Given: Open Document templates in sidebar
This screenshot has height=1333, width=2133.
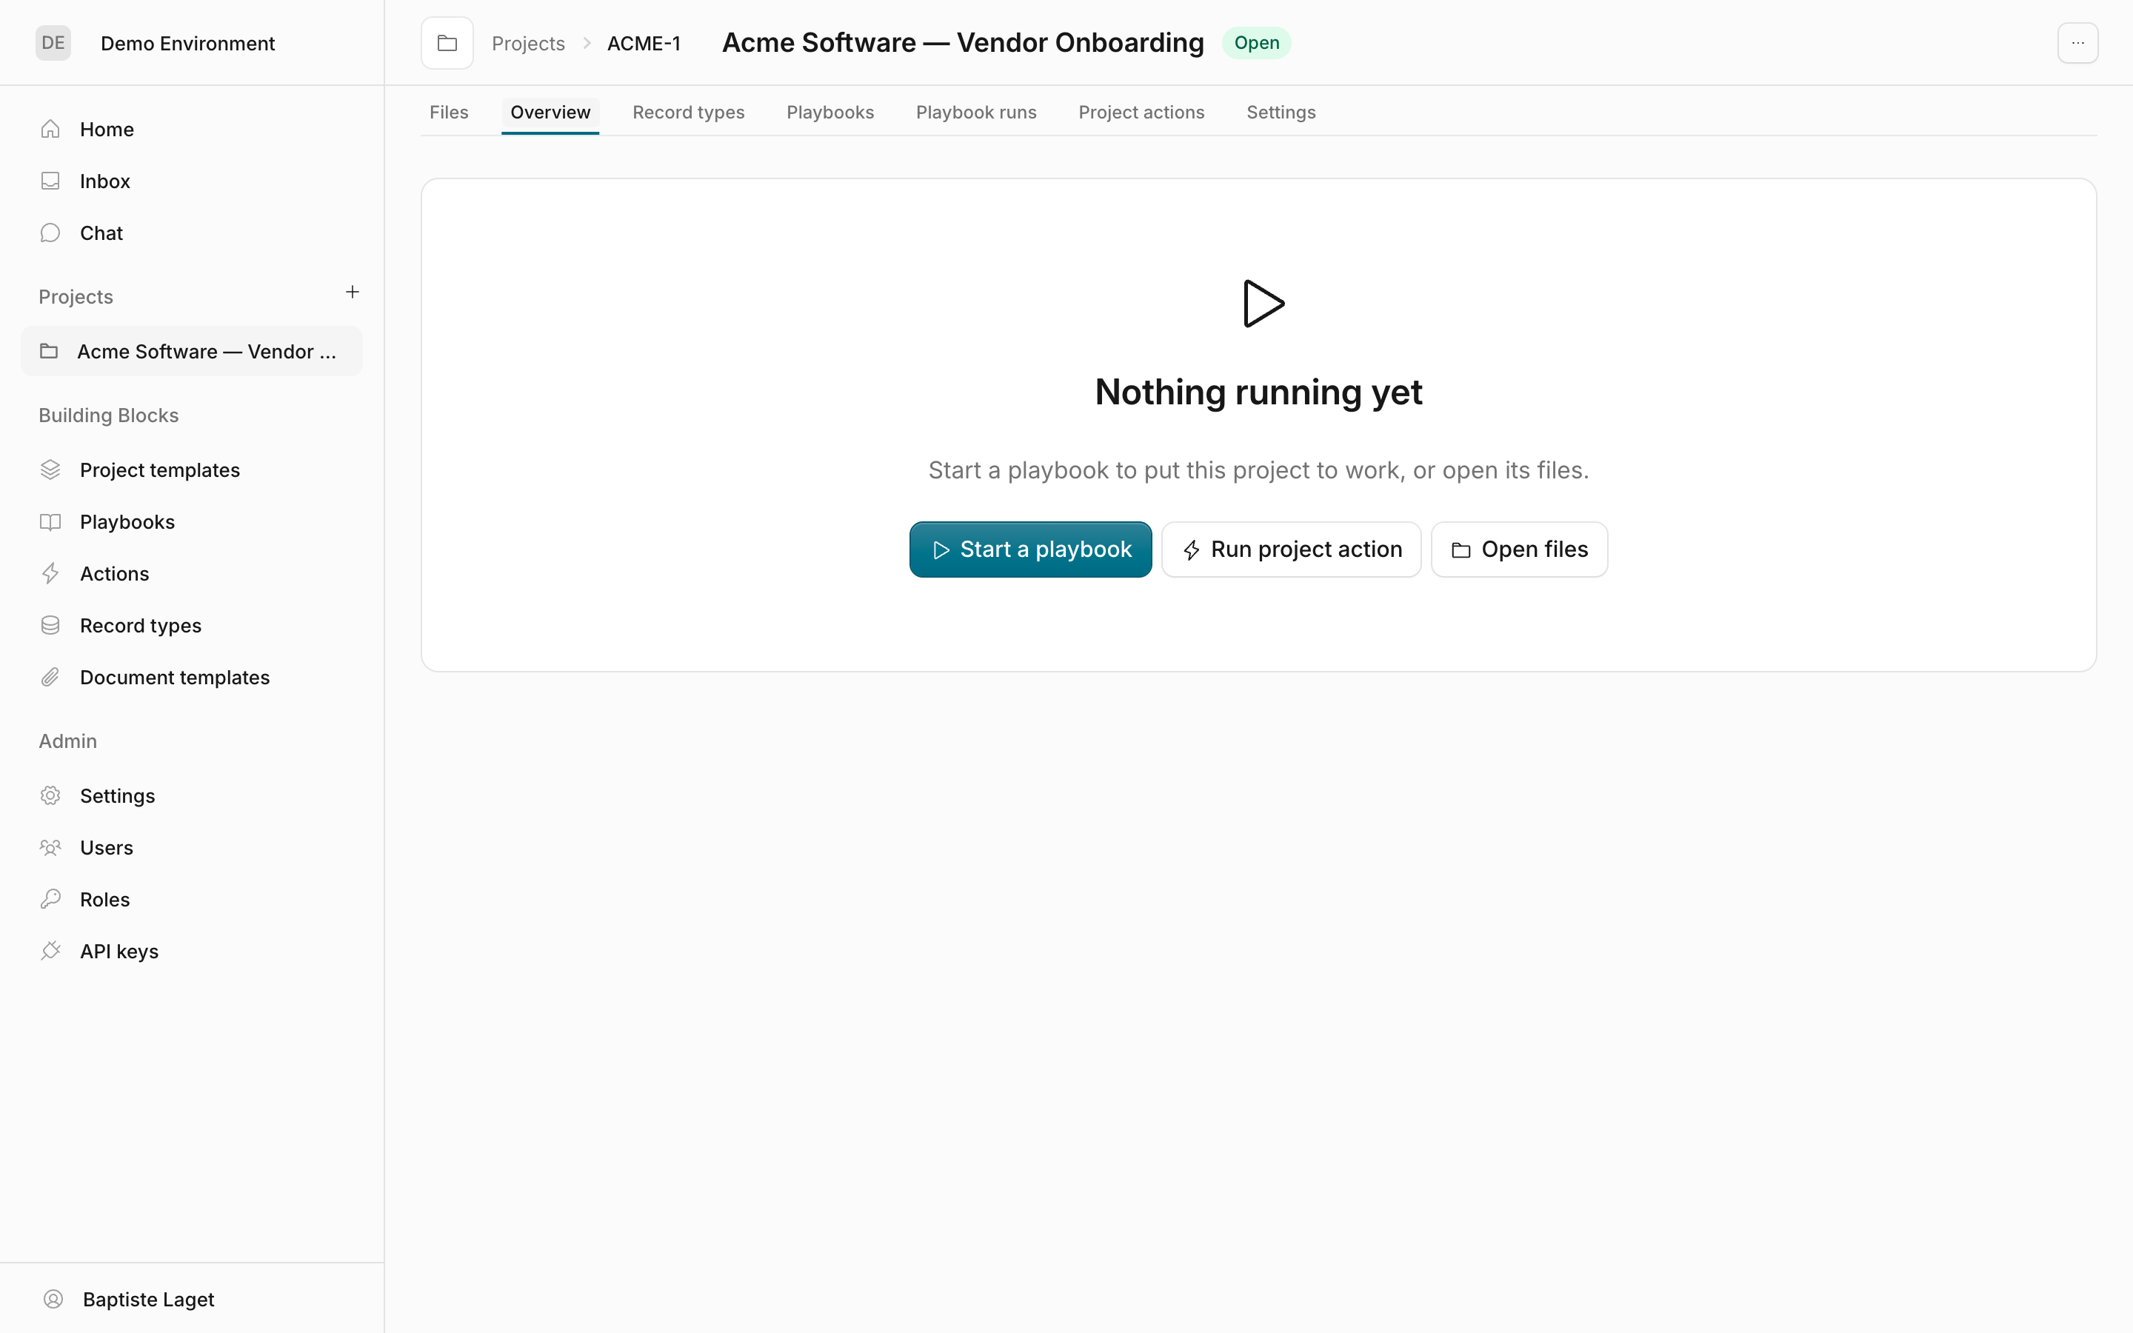Looking at the screenshot, I should [x=191, y=677].
